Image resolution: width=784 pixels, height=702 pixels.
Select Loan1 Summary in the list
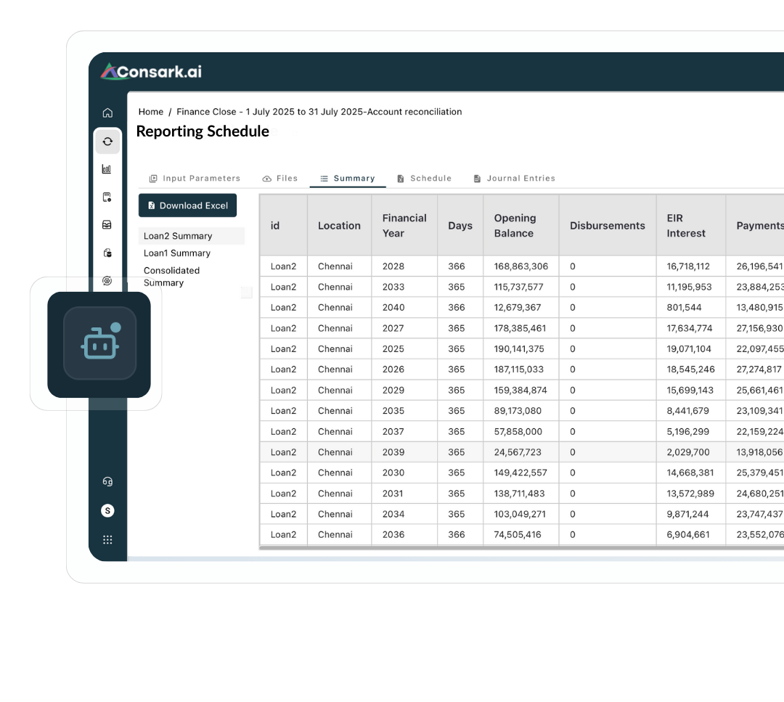point(177,253)
